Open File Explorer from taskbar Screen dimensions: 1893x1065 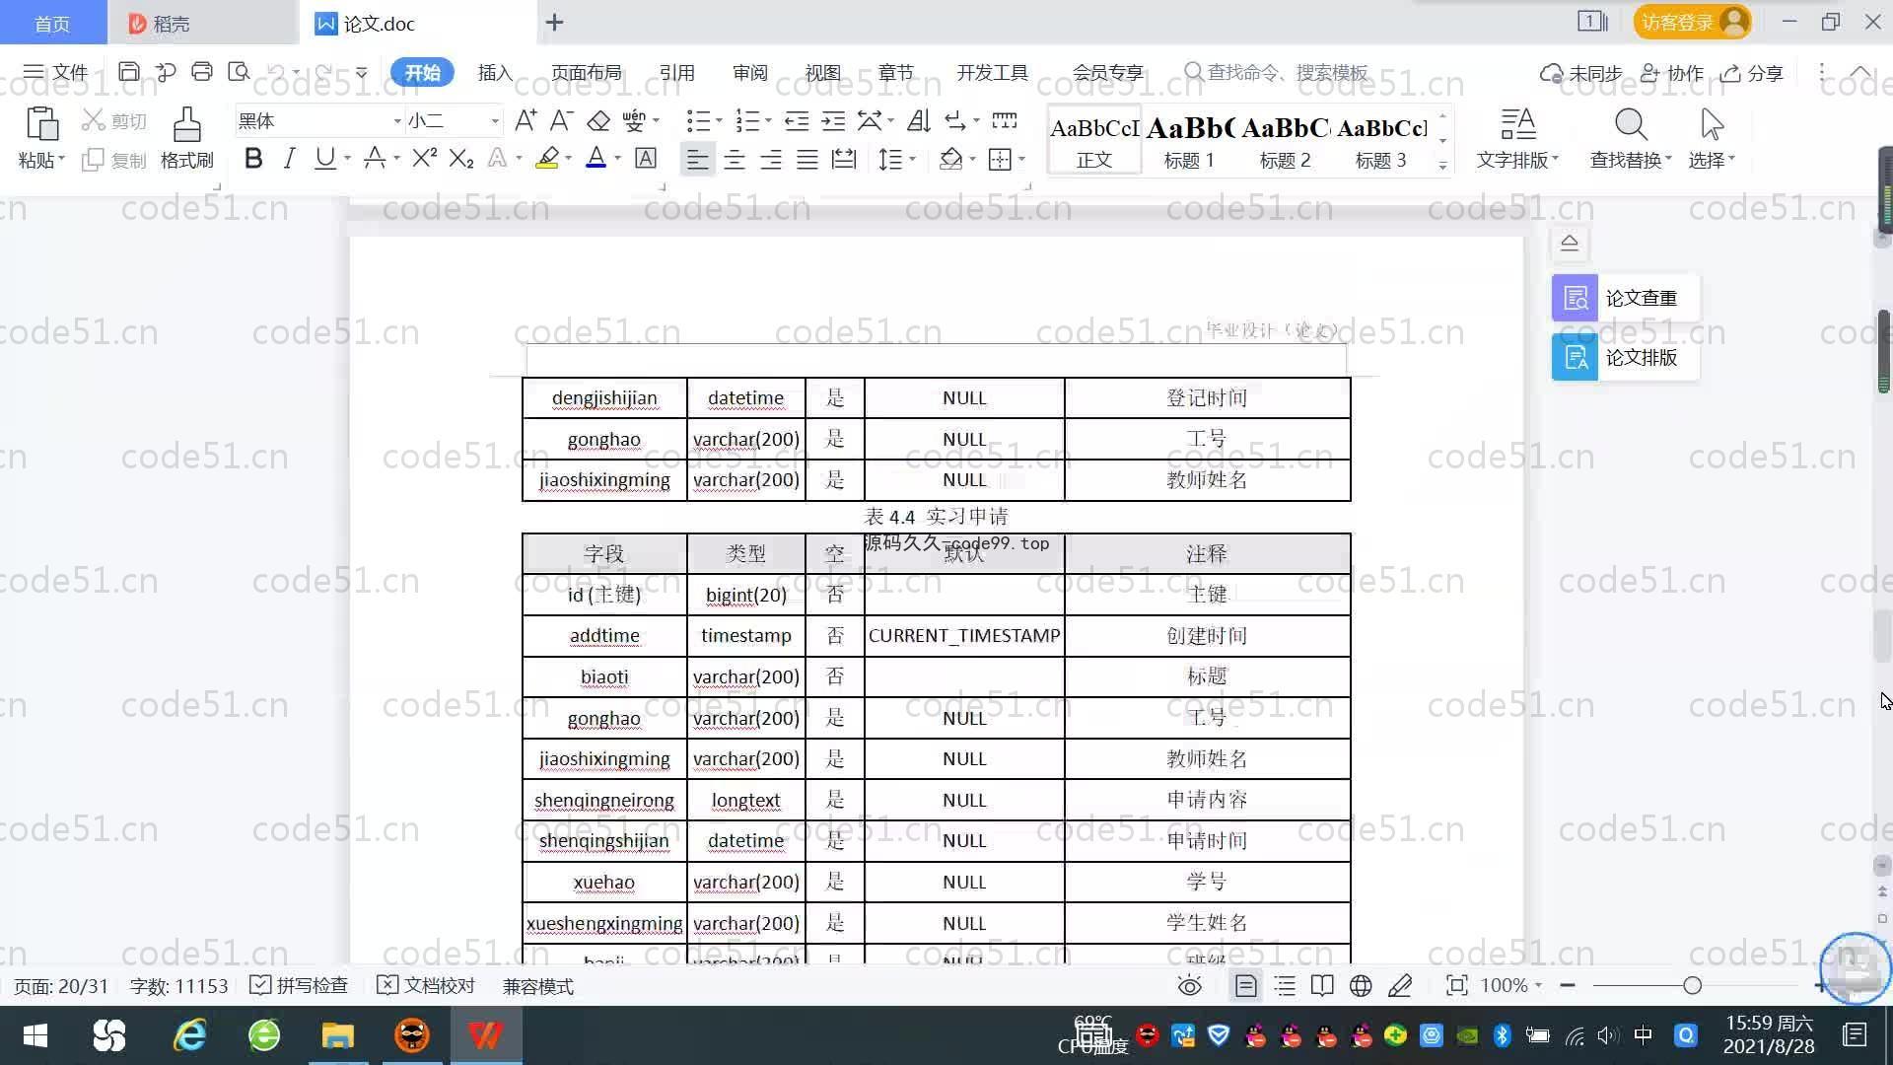[337, 1035]
